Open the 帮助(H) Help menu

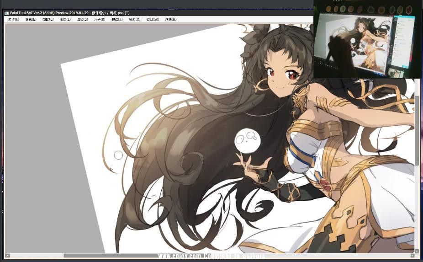170,20
